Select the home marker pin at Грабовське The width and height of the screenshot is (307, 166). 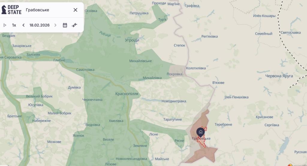pyautogui.click(x=201, y=132)
